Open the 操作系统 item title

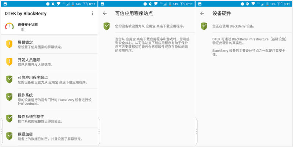point(25,95)
